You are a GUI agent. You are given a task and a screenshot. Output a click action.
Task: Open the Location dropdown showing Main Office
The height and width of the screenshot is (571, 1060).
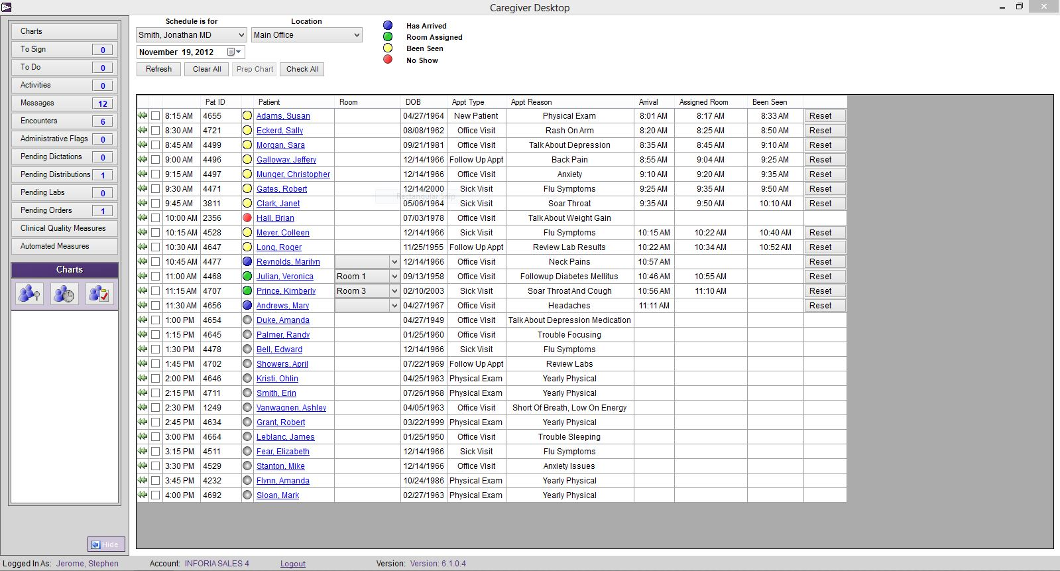[x=307, y=35]
